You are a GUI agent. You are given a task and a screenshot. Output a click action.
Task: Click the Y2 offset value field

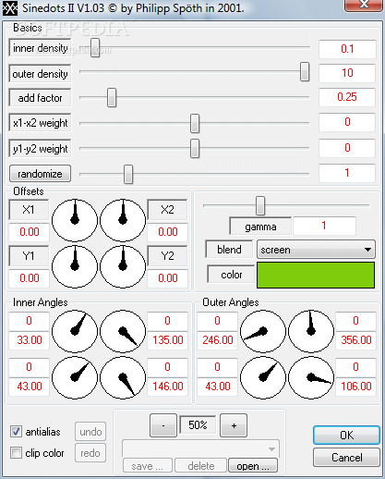[x=168, y=278]
